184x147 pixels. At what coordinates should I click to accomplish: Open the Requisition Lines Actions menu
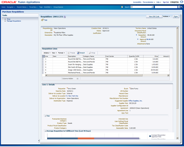(47, 53)
